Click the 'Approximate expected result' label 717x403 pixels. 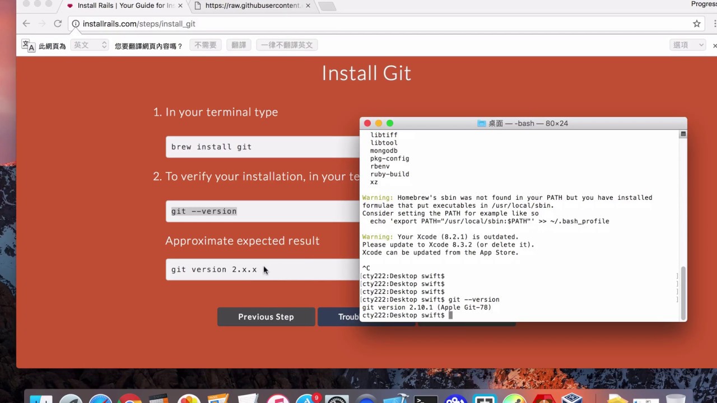[x=243, y=241]
